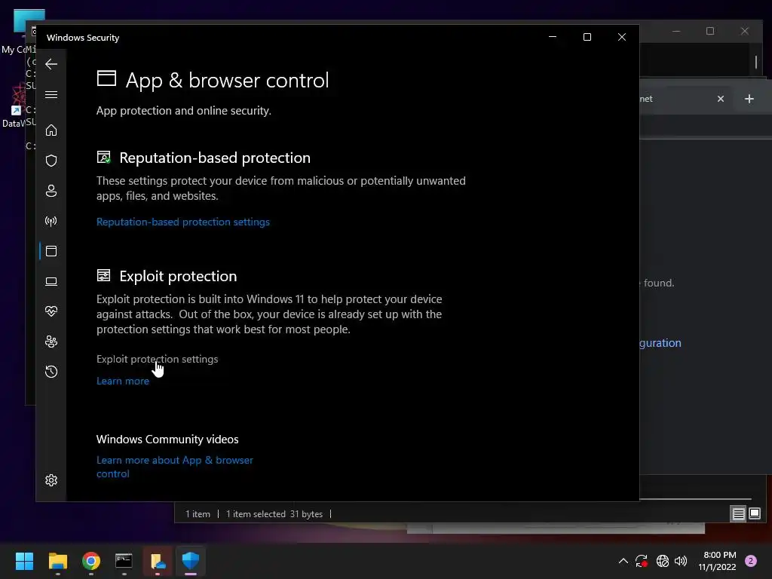
Task: Minimize the Windows Security window
Action: coord(553,37)
